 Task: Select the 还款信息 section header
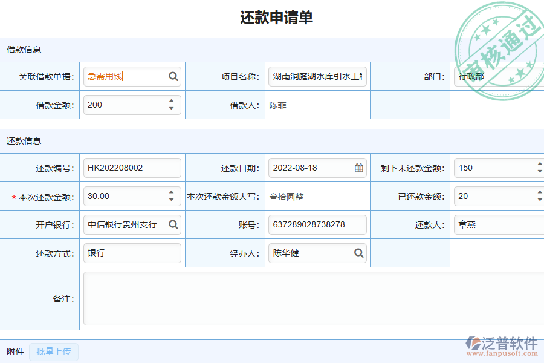click(x=23, y=141)
